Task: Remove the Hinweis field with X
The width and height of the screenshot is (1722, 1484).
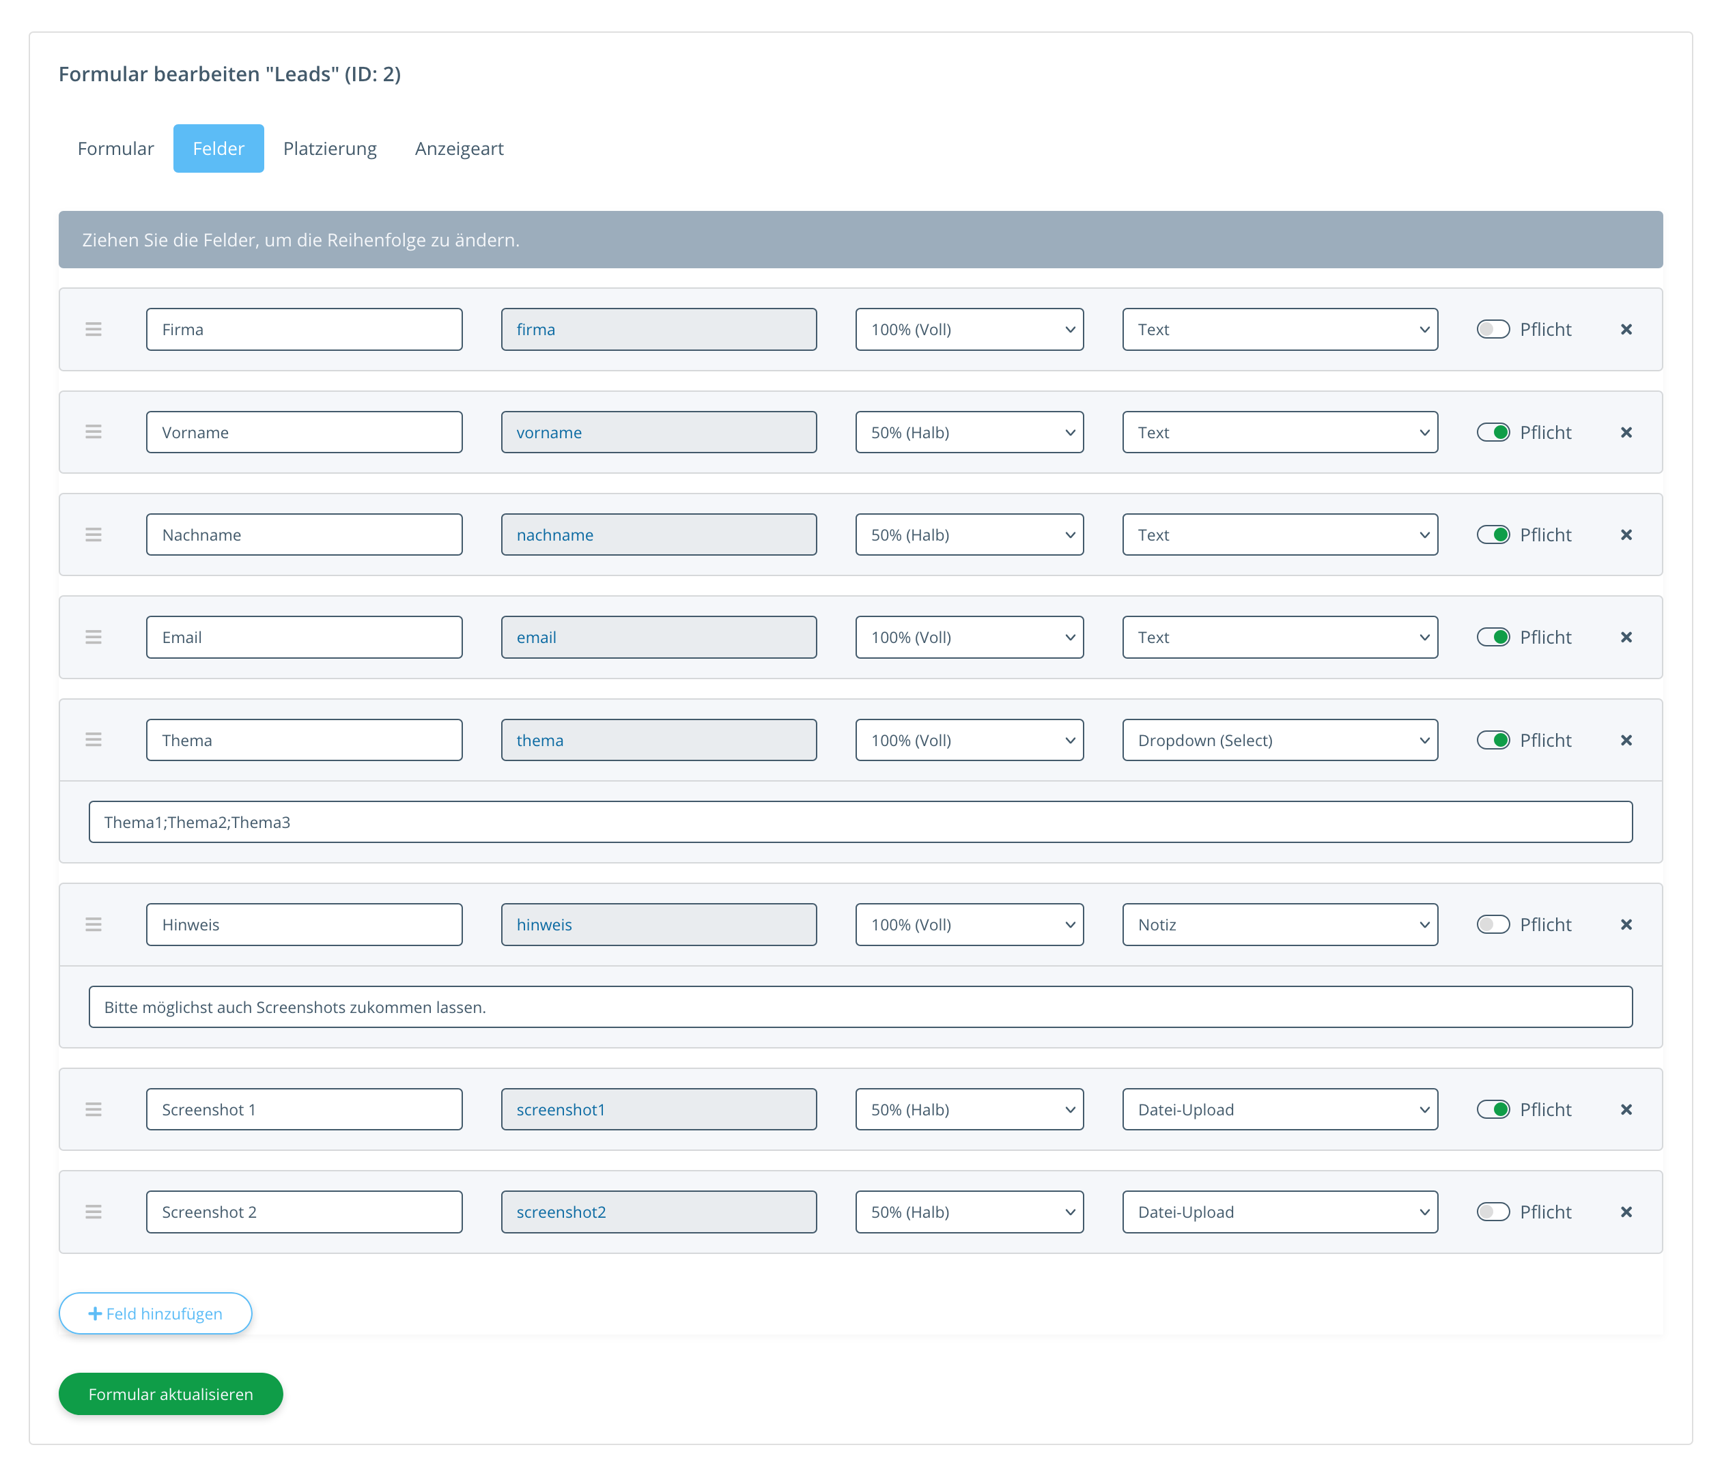Action: coord(1626,925)
